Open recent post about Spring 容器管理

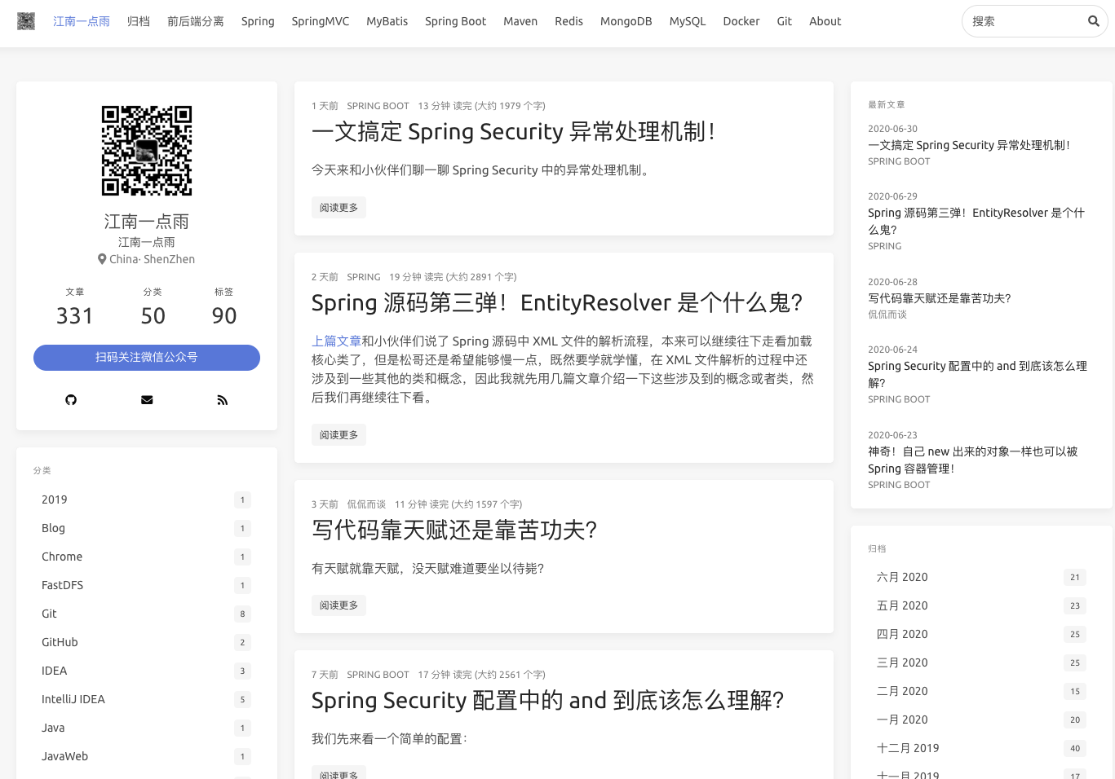(x=972, y=460)
